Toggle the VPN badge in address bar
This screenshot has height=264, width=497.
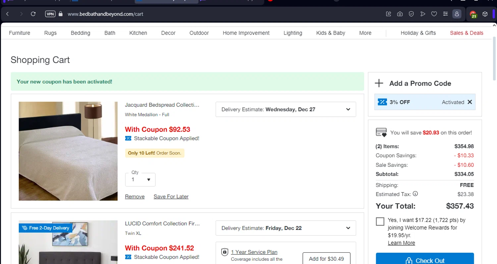point(50,14)
